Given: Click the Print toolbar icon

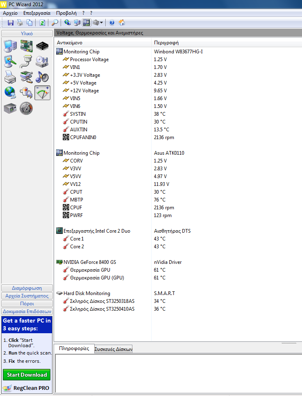Looking at the screenshot, I should (20, 23).
